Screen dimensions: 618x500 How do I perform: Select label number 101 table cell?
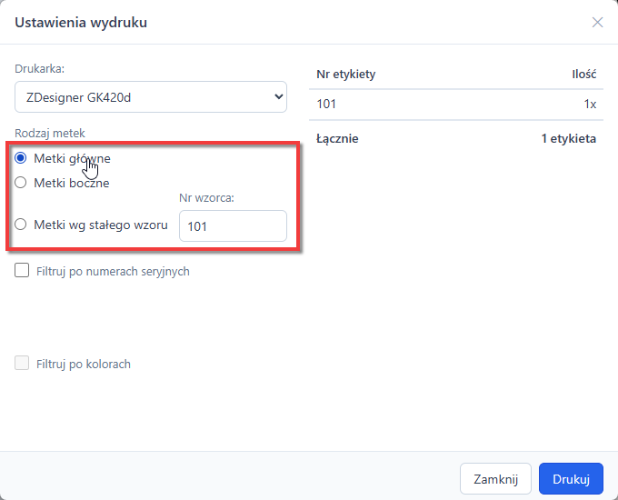click(x=326, y=105)
